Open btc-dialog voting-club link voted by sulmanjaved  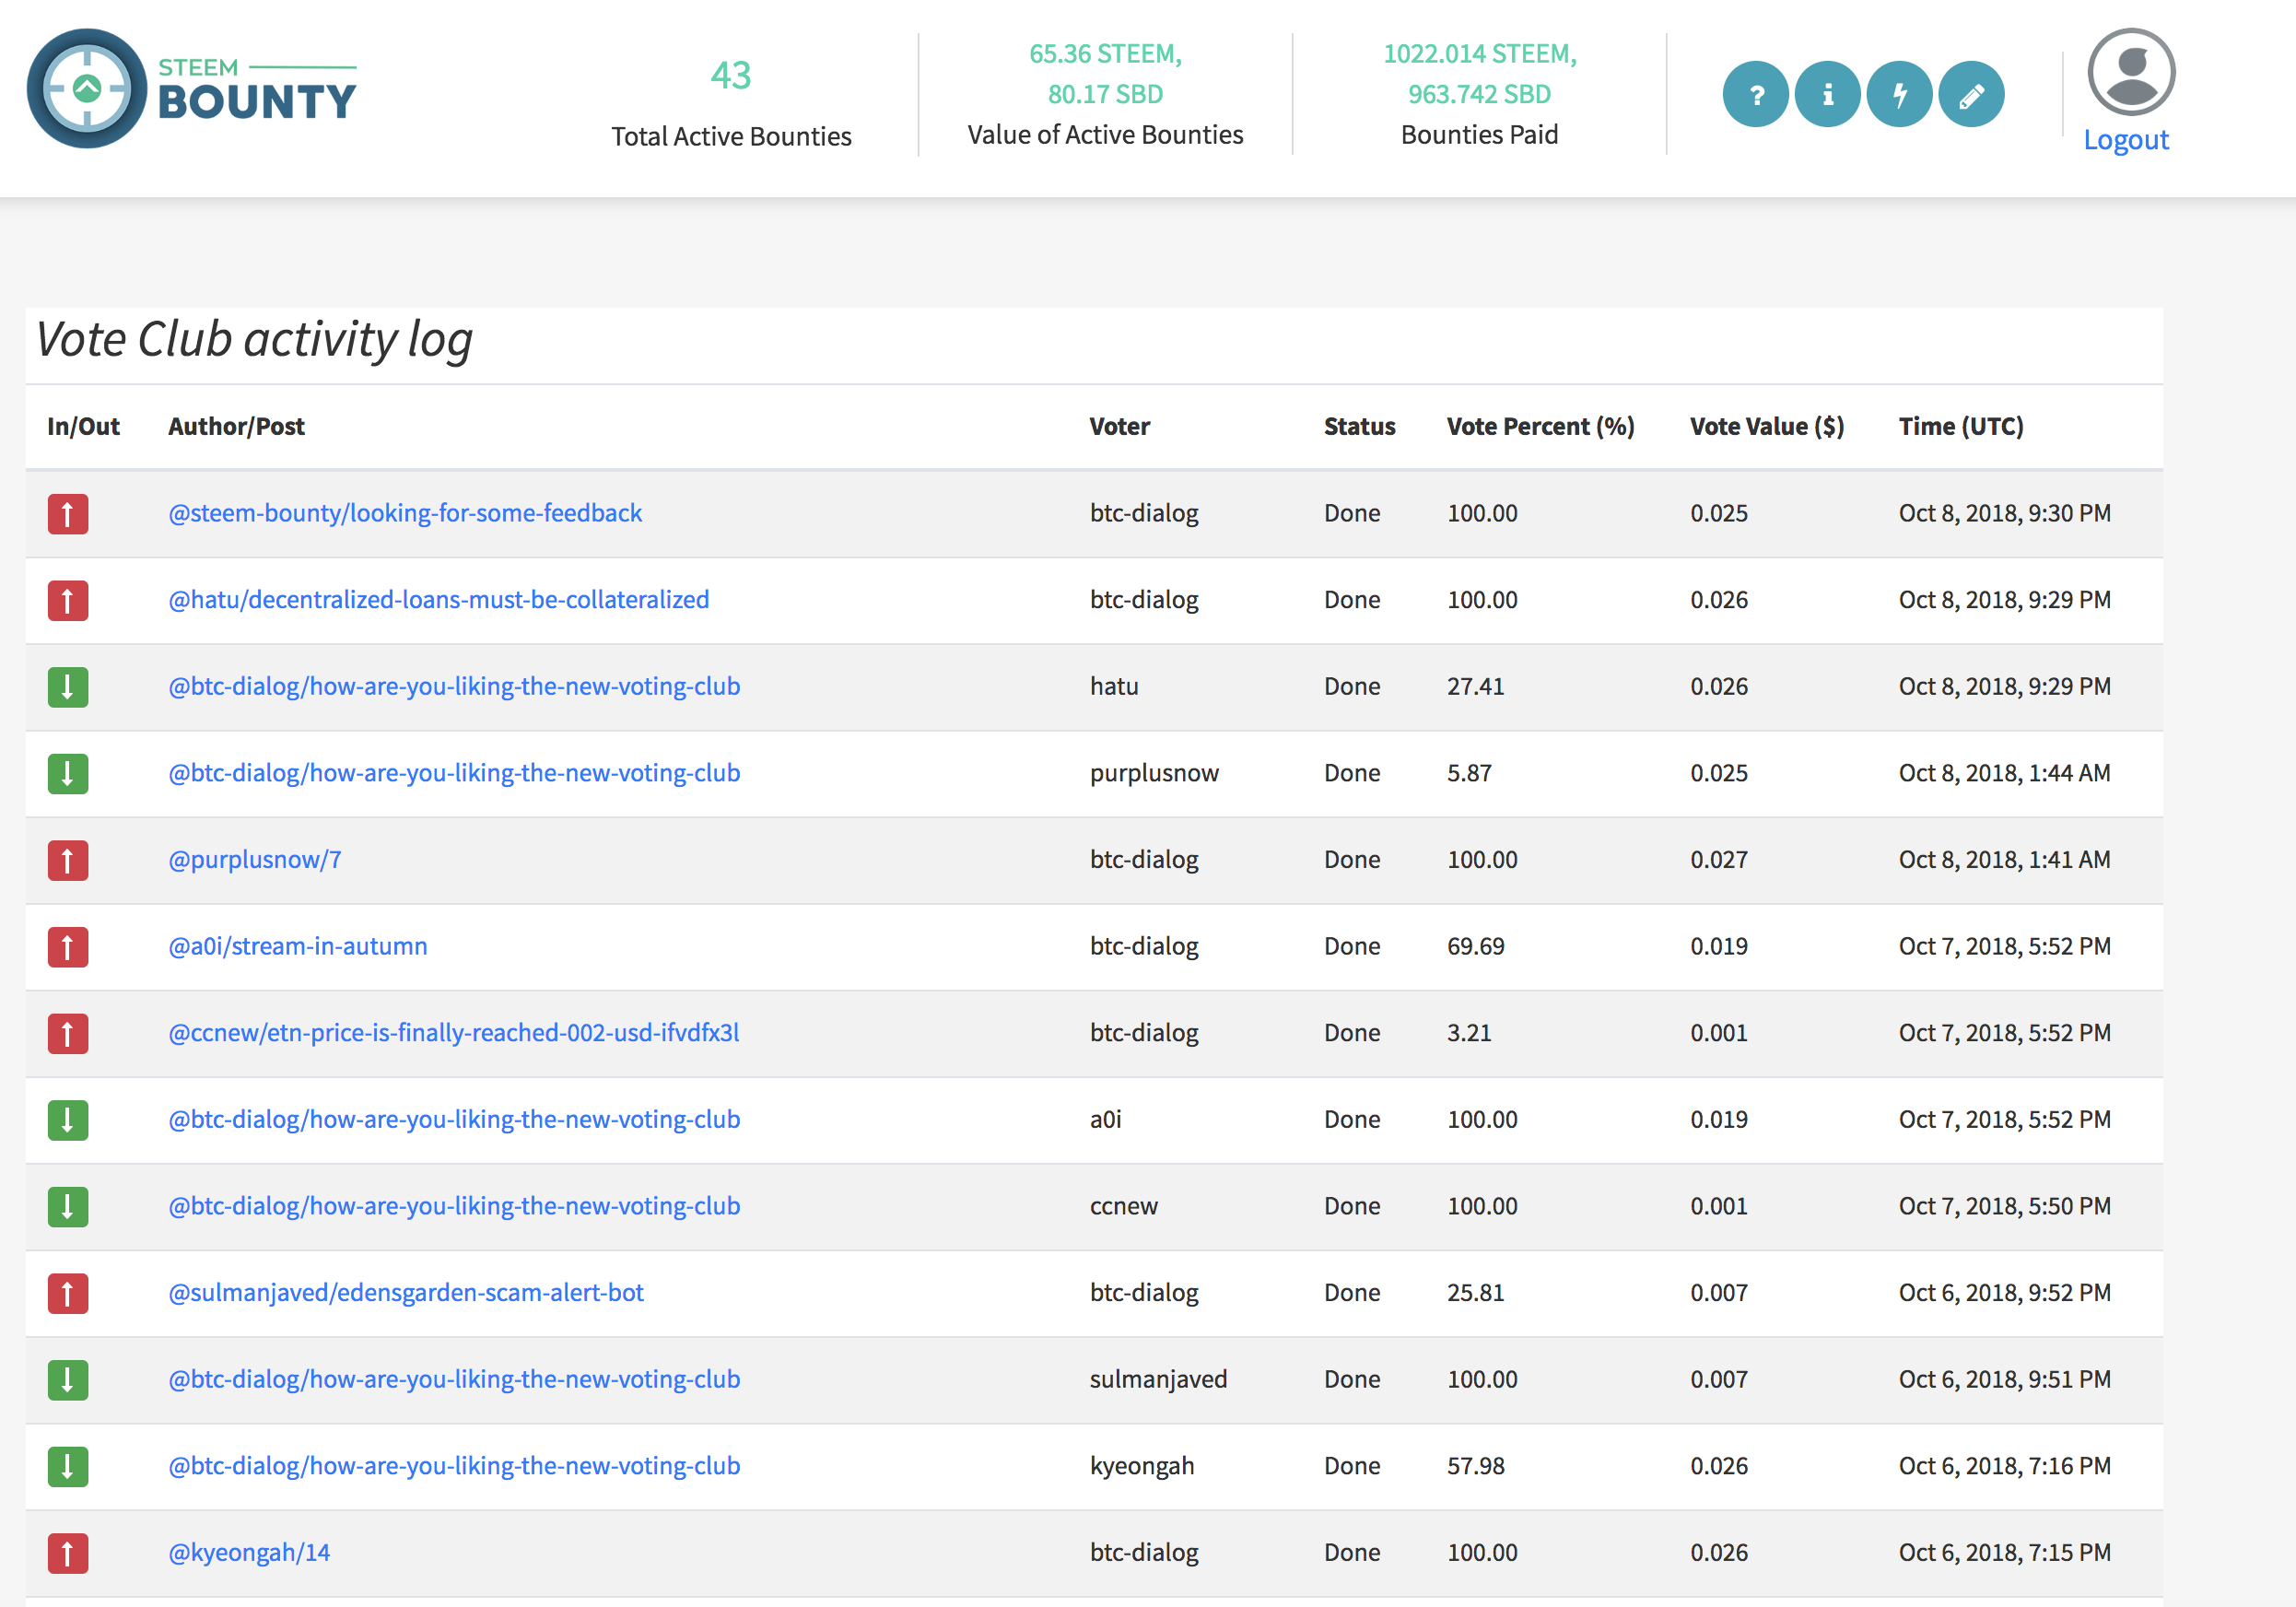(x=454, y=1380)
